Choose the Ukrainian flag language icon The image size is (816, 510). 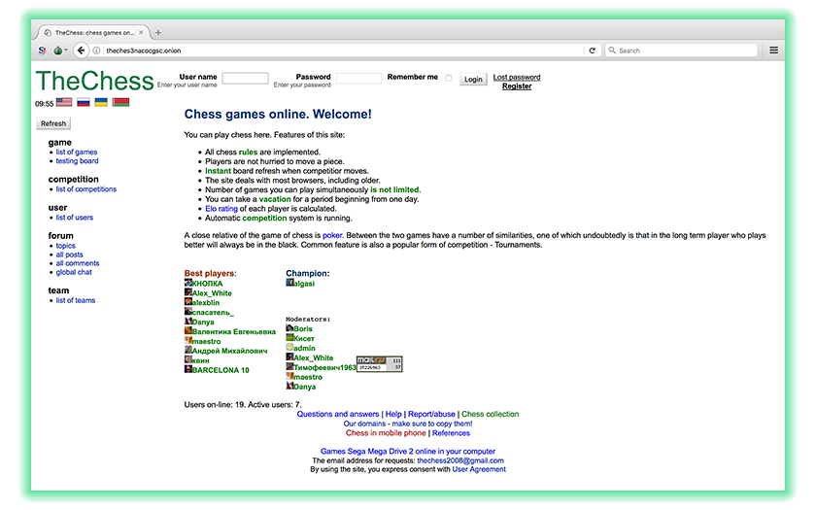click(101, 102)
